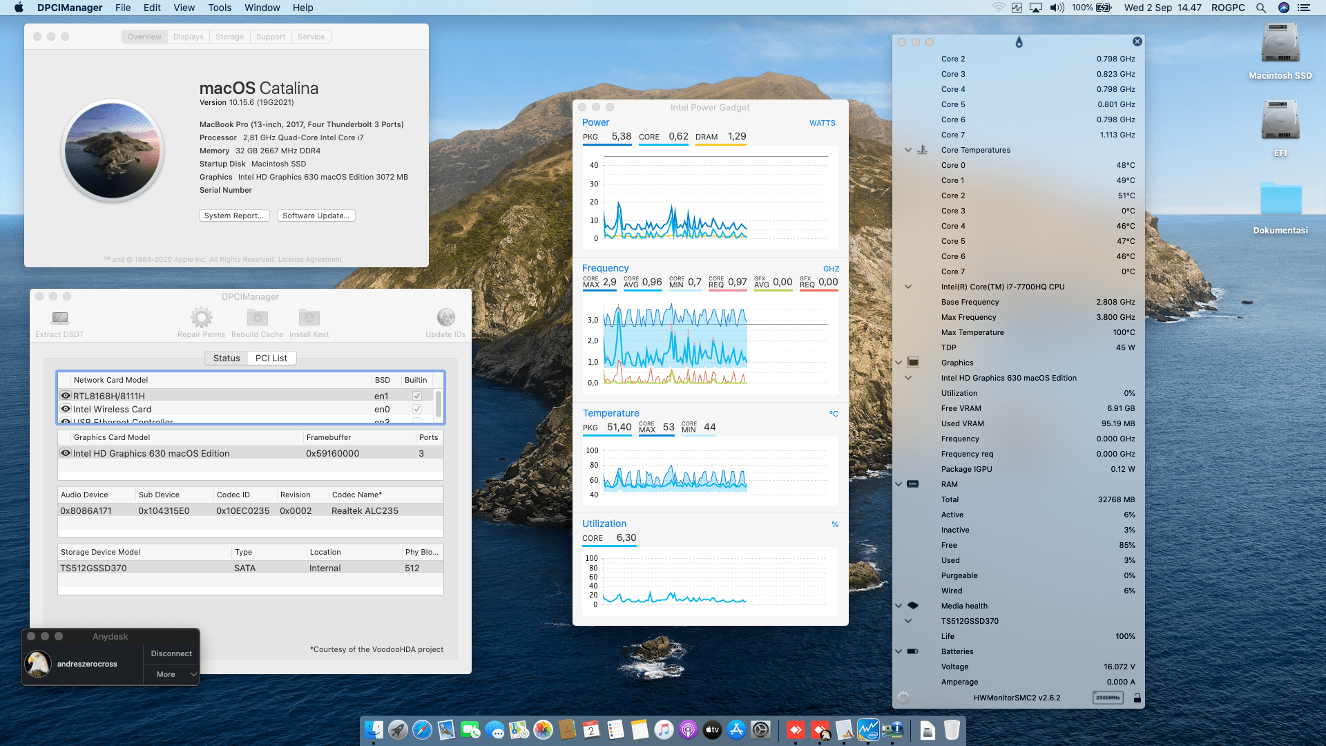This screenshot has height=746, width=1326.
Task: Select the TS512GSSD370 storage device row
Action: coord(251,568)
